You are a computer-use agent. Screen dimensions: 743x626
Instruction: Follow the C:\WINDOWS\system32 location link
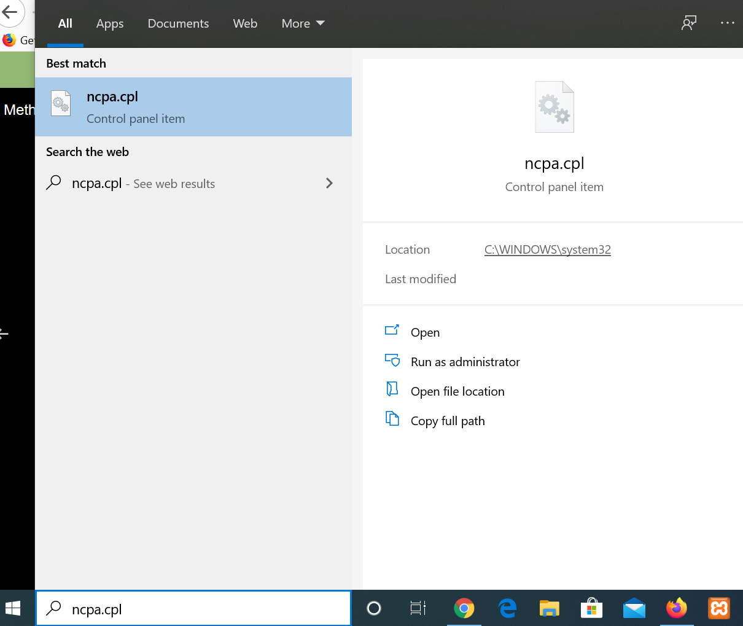[x=547, y=249]
